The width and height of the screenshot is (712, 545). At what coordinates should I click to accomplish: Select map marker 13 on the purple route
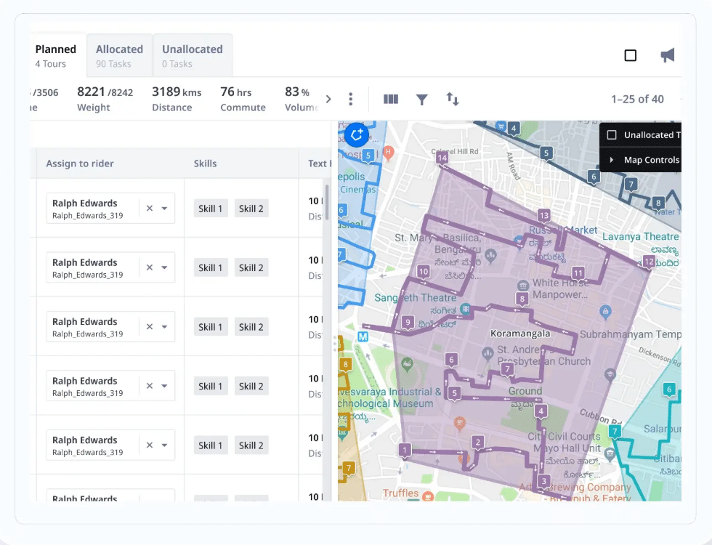click(543, 215)
